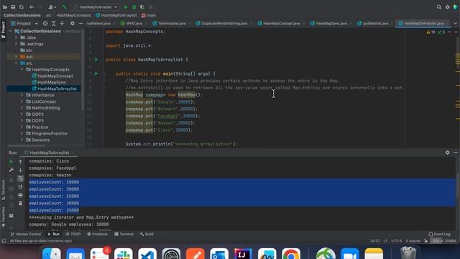Clear console with the trash icon
Viewport: 460px width, 259px height.
point(20,203)
